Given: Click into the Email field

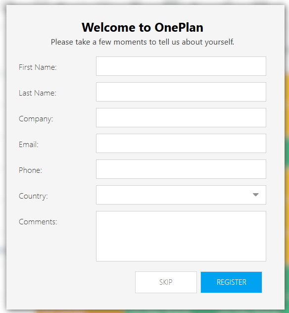Looking at the screenshot, I should pyautogui.click(x=181, y=143).
